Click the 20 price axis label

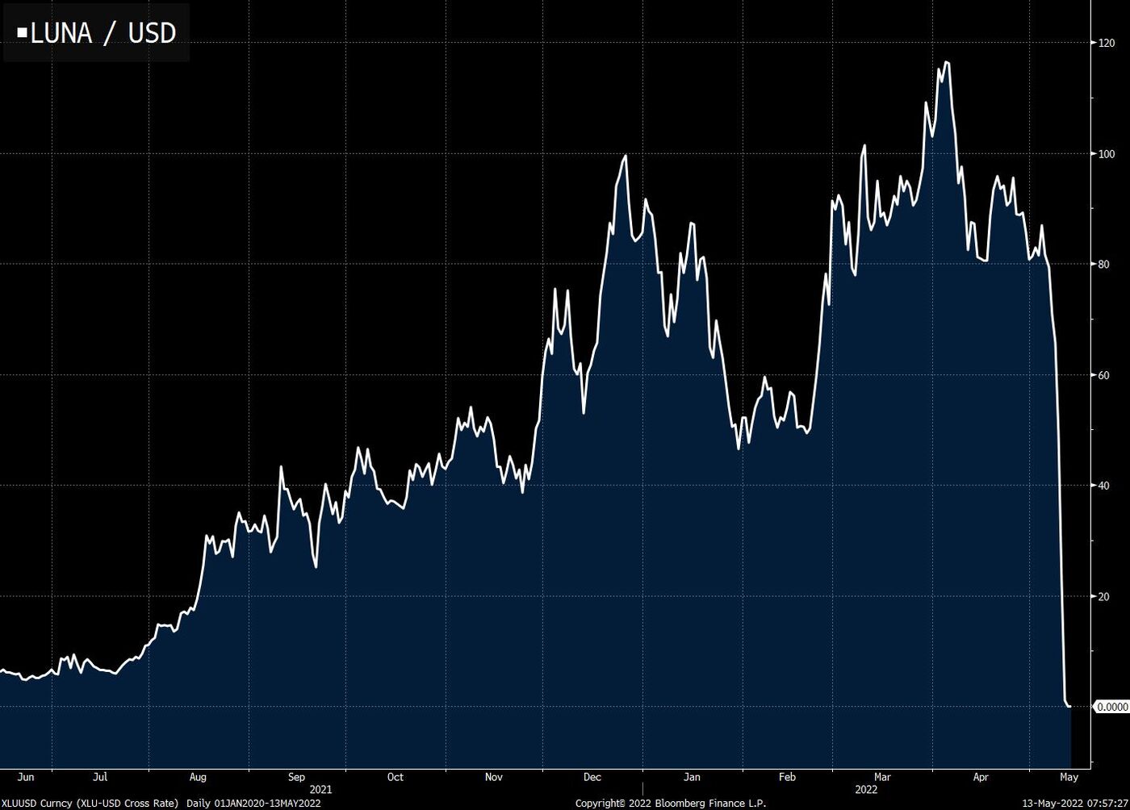(x=1103, y=597)
